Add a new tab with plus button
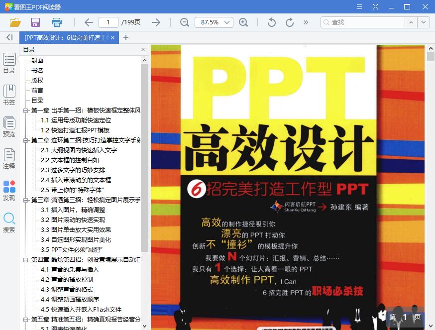435x330 pixels. (x=126, y=37)
